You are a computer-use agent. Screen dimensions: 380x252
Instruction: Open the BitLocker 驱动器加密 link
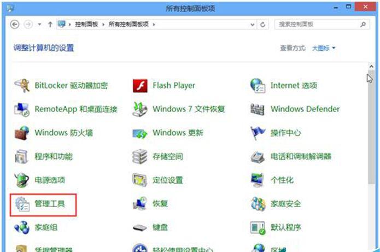point(71,85)
